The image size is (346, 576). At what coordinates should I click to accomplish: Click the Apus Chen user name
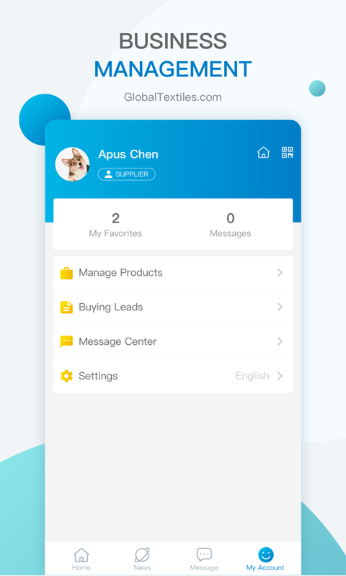(x=128, y=154)
